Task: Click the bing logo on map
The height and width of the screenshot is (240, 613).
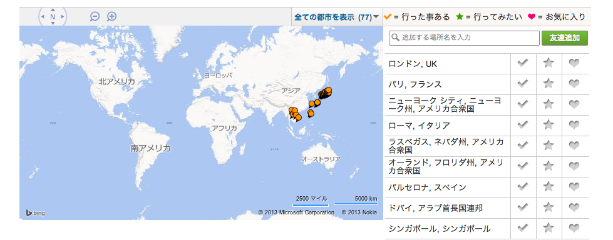Action: (35, 212)
